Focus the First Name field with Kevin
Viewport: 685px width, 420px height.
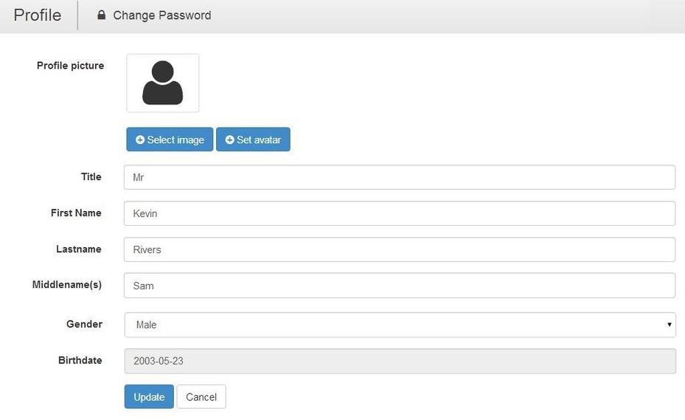(x=400, y=213)
